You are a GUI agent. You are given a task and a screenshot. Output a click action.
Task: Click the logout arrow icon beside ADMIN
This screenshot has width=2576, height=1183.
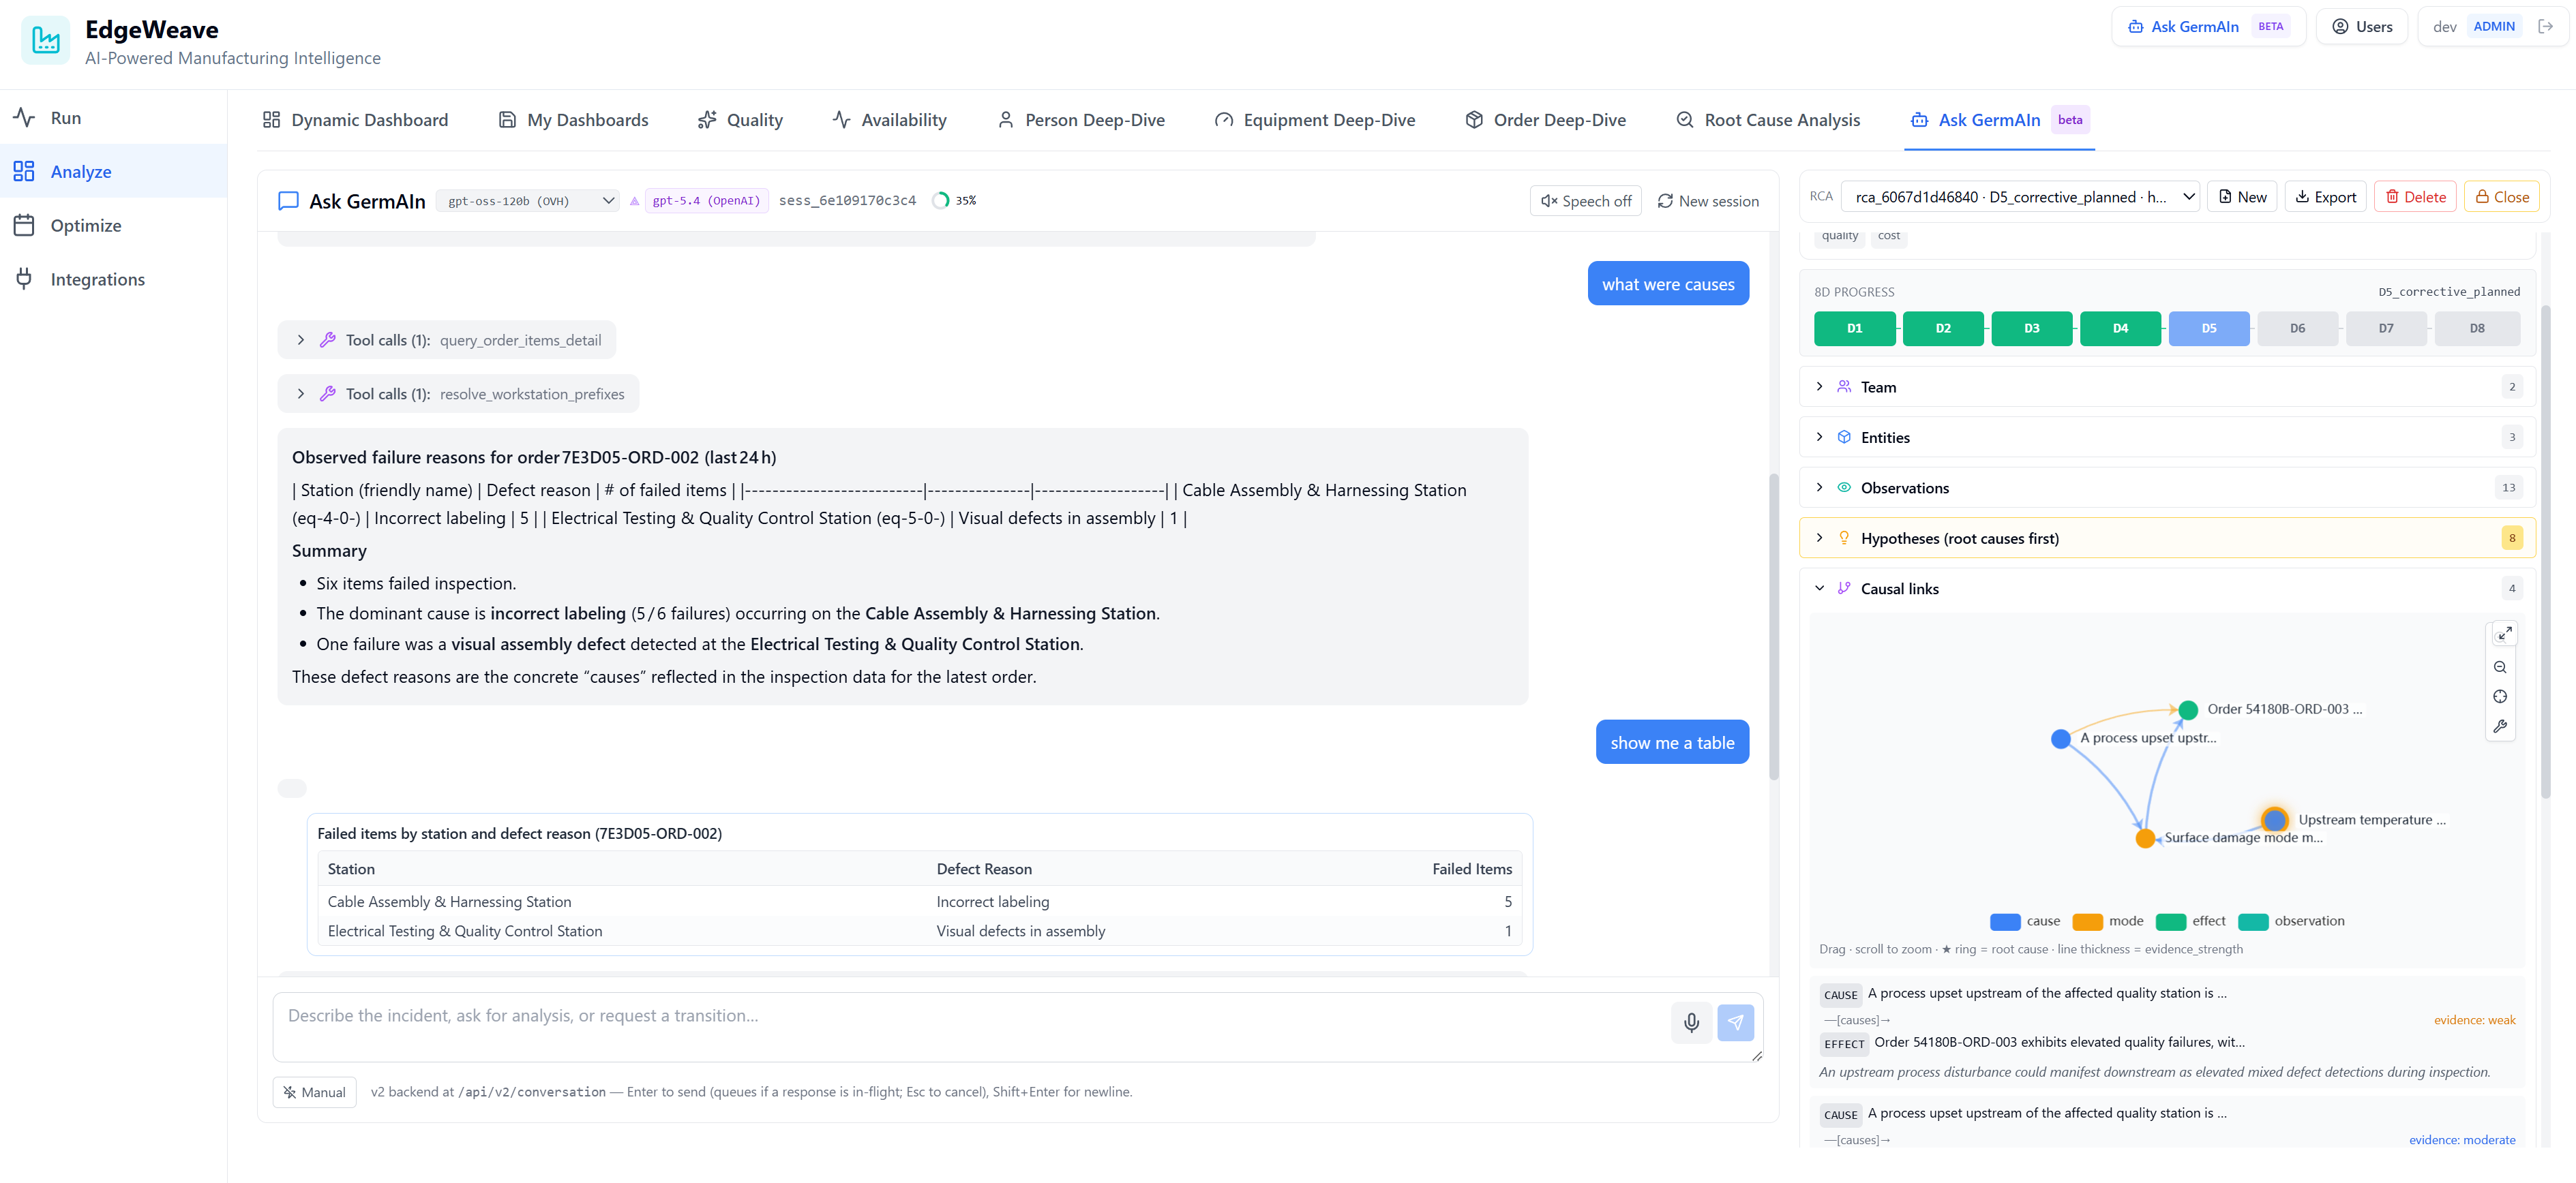(2546, 27)
